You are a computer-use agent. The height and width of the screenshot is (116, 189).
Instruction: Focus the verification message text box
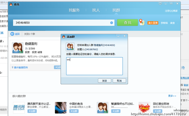[94, 66]
